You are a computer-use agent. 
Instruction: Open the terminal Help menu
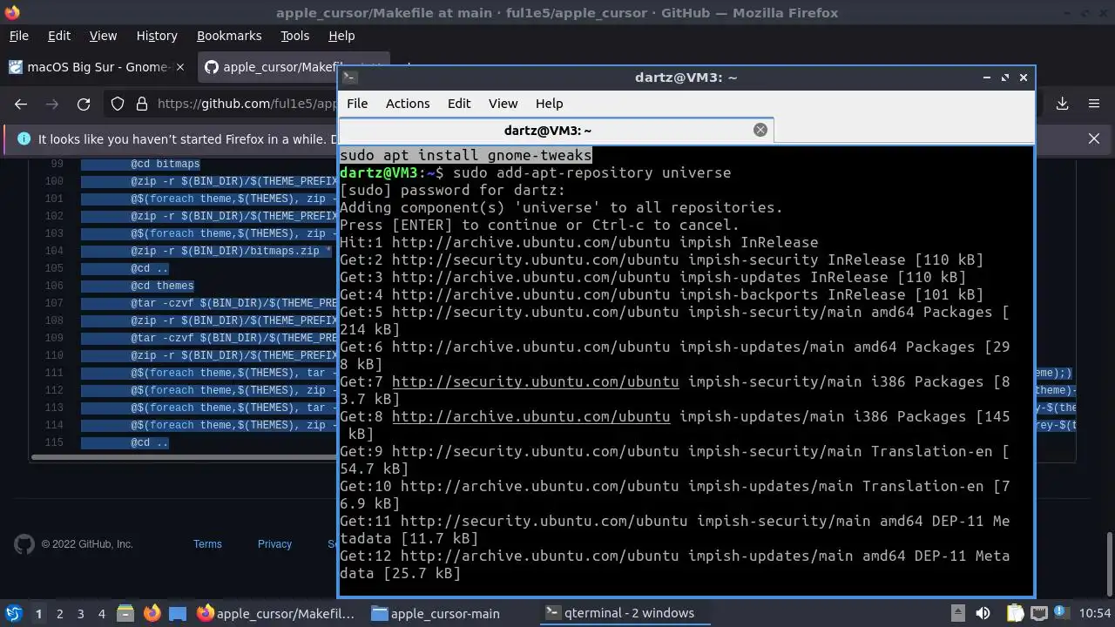coord(549,103)
